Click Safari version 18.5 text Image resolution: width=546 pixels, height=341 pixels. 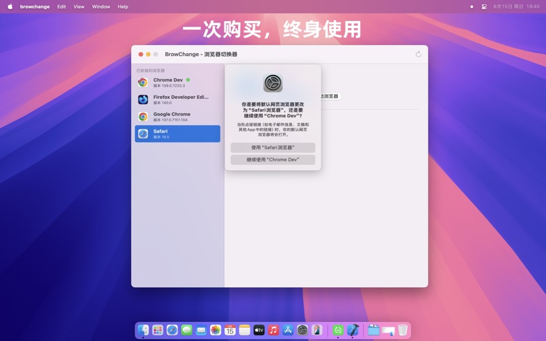coord(161,137)
